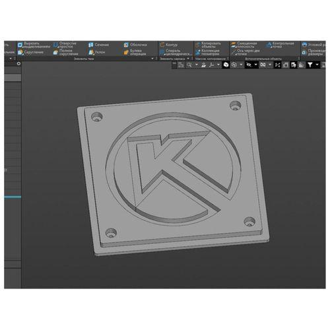
Task: Choose the Отверстие простое hole tool
Action: click(x=65, y=45)
